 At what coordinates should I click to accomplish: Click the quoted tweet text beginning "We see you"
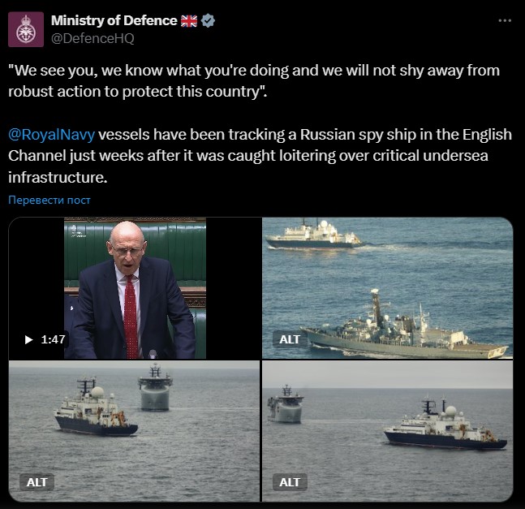coord(254,80)
